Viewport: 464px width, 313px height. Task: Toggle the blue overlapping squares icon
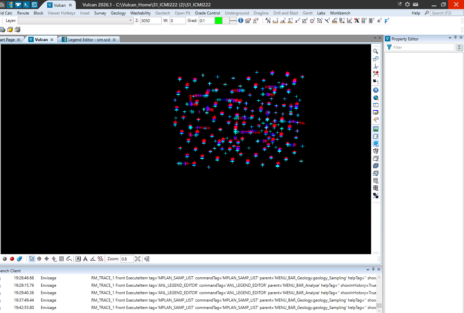(376, 144)
